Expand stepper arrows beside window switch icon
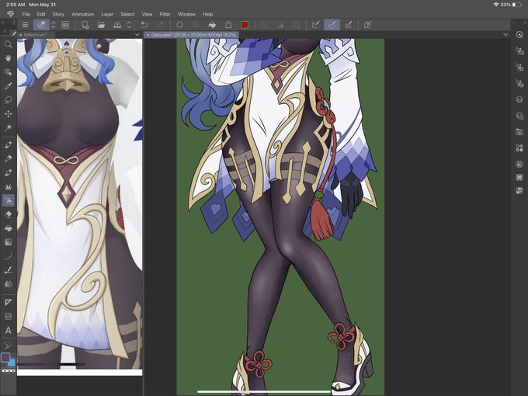This screenshot has height=396, width=528. point(54,25)
